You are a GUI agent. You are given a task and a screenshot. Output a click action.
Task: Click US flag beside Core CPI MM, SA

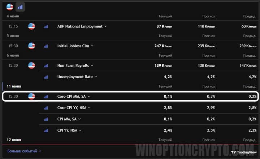[32, 96]
